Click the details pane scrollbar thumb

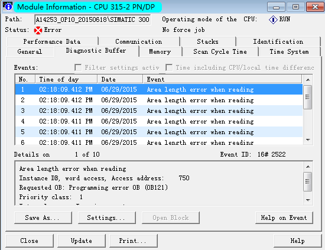tap(308, 181)
